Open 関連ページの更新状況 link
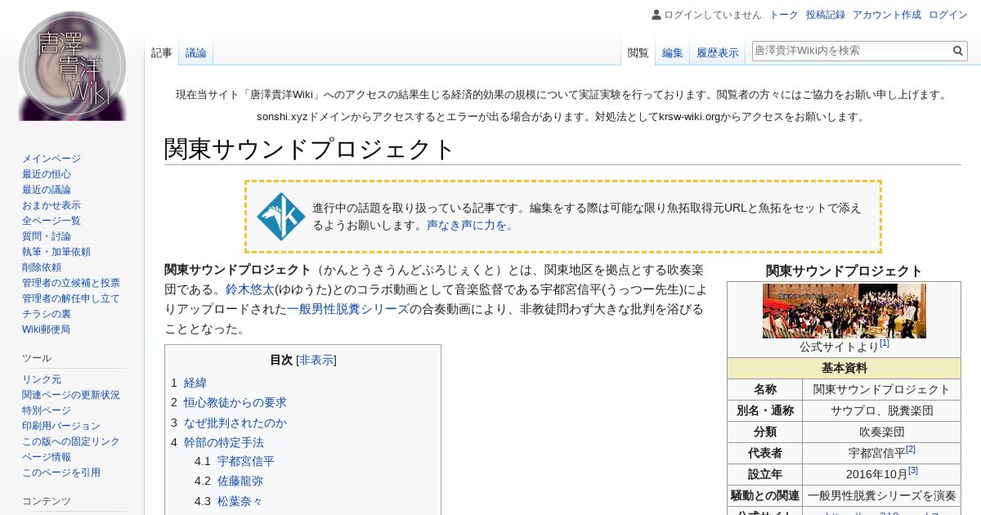The width and height of the screenshot is (981, 515). pos(71,395)
